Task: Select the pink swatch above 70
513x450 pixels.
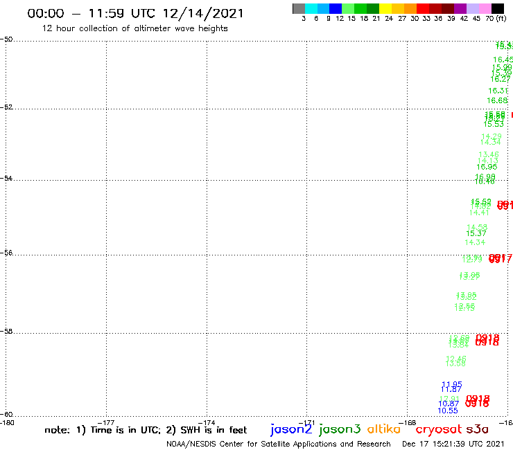Action: click(485, 8)
